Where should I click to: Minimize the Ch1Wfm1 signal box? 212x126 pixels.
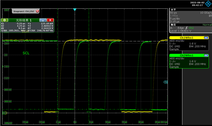click(206, 37)
